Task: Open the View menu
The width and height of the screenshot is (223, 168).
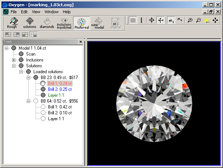Action: click(36, 12)
